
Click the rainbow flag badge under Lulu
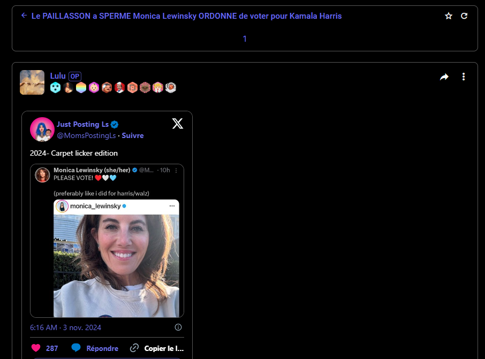tap(81, 88)
